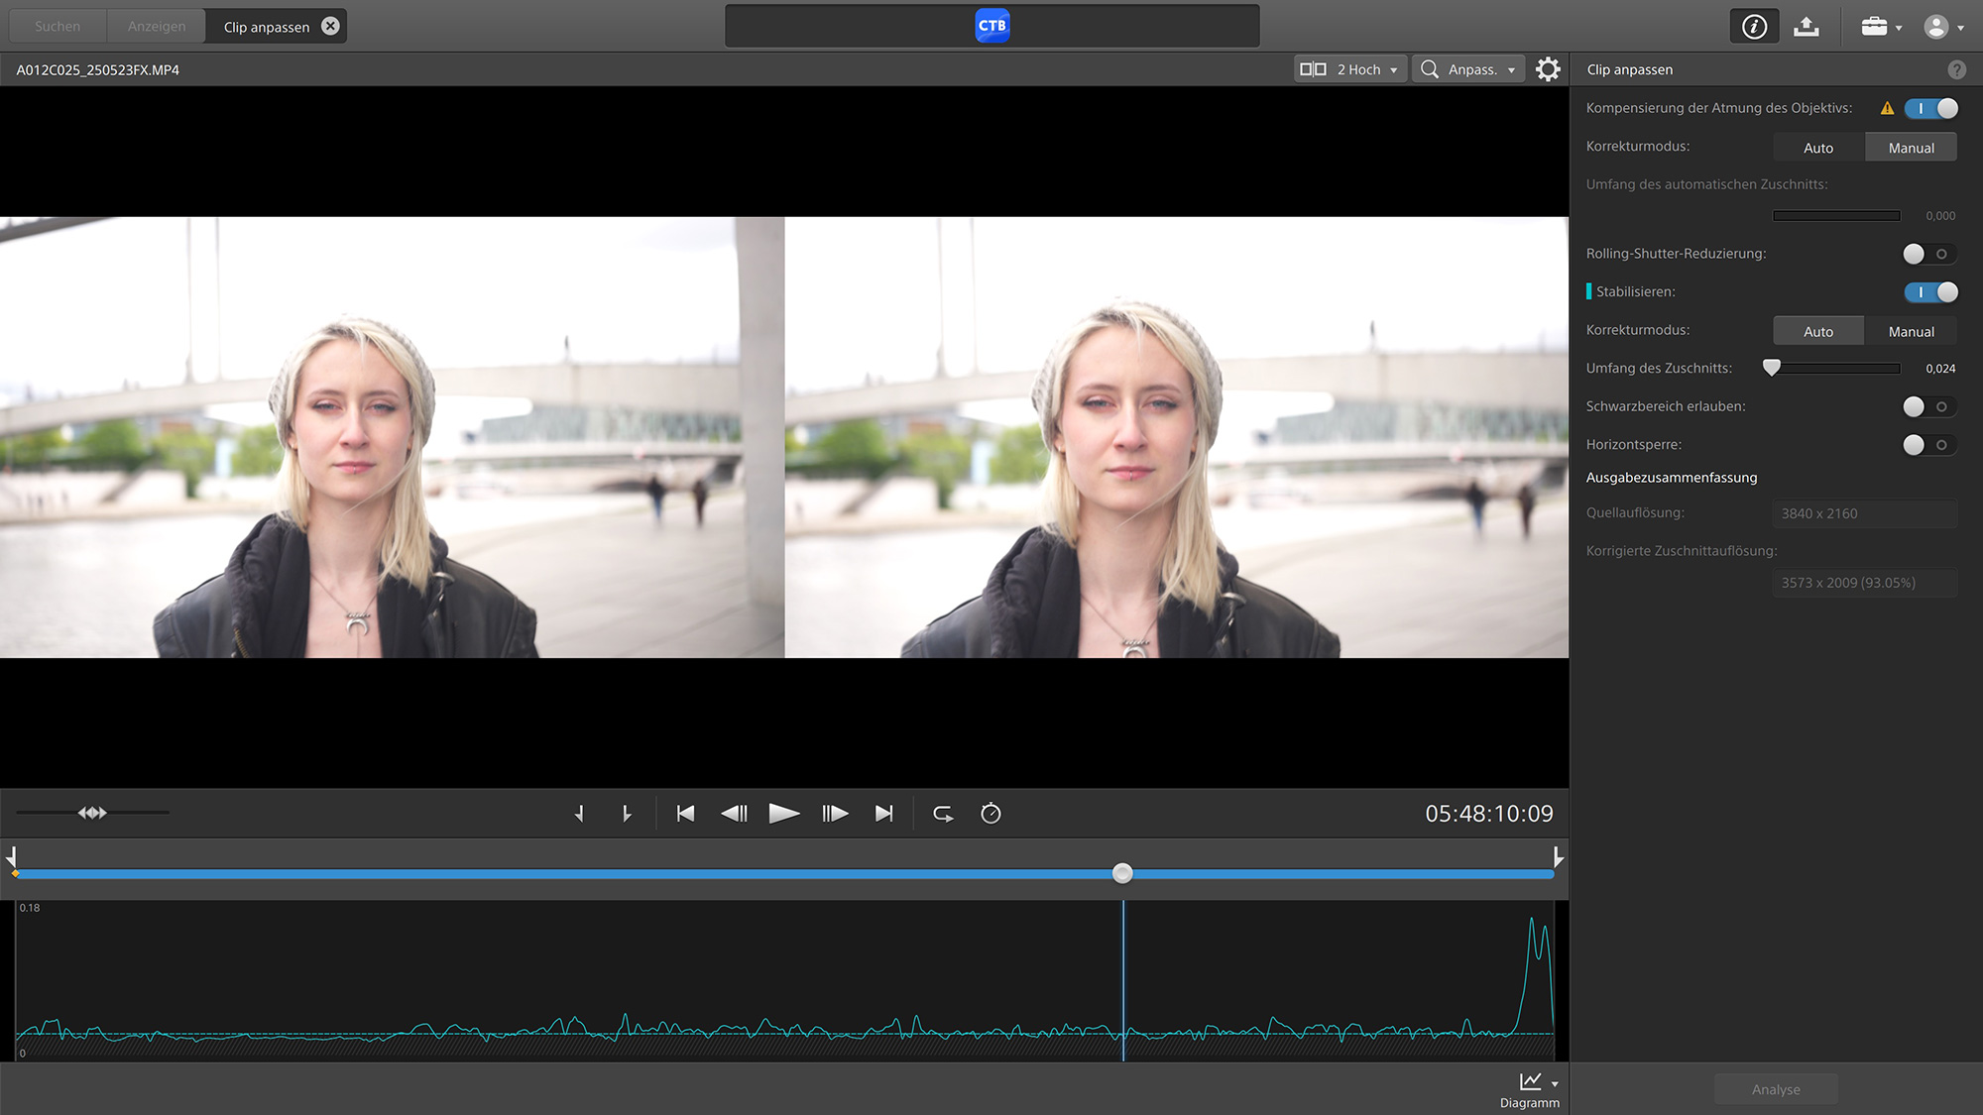The height and width of the screenshot is (1115, 1983).
Task: Select Manual for stabilization Korrekturmodus
Action: (1911, 331)
